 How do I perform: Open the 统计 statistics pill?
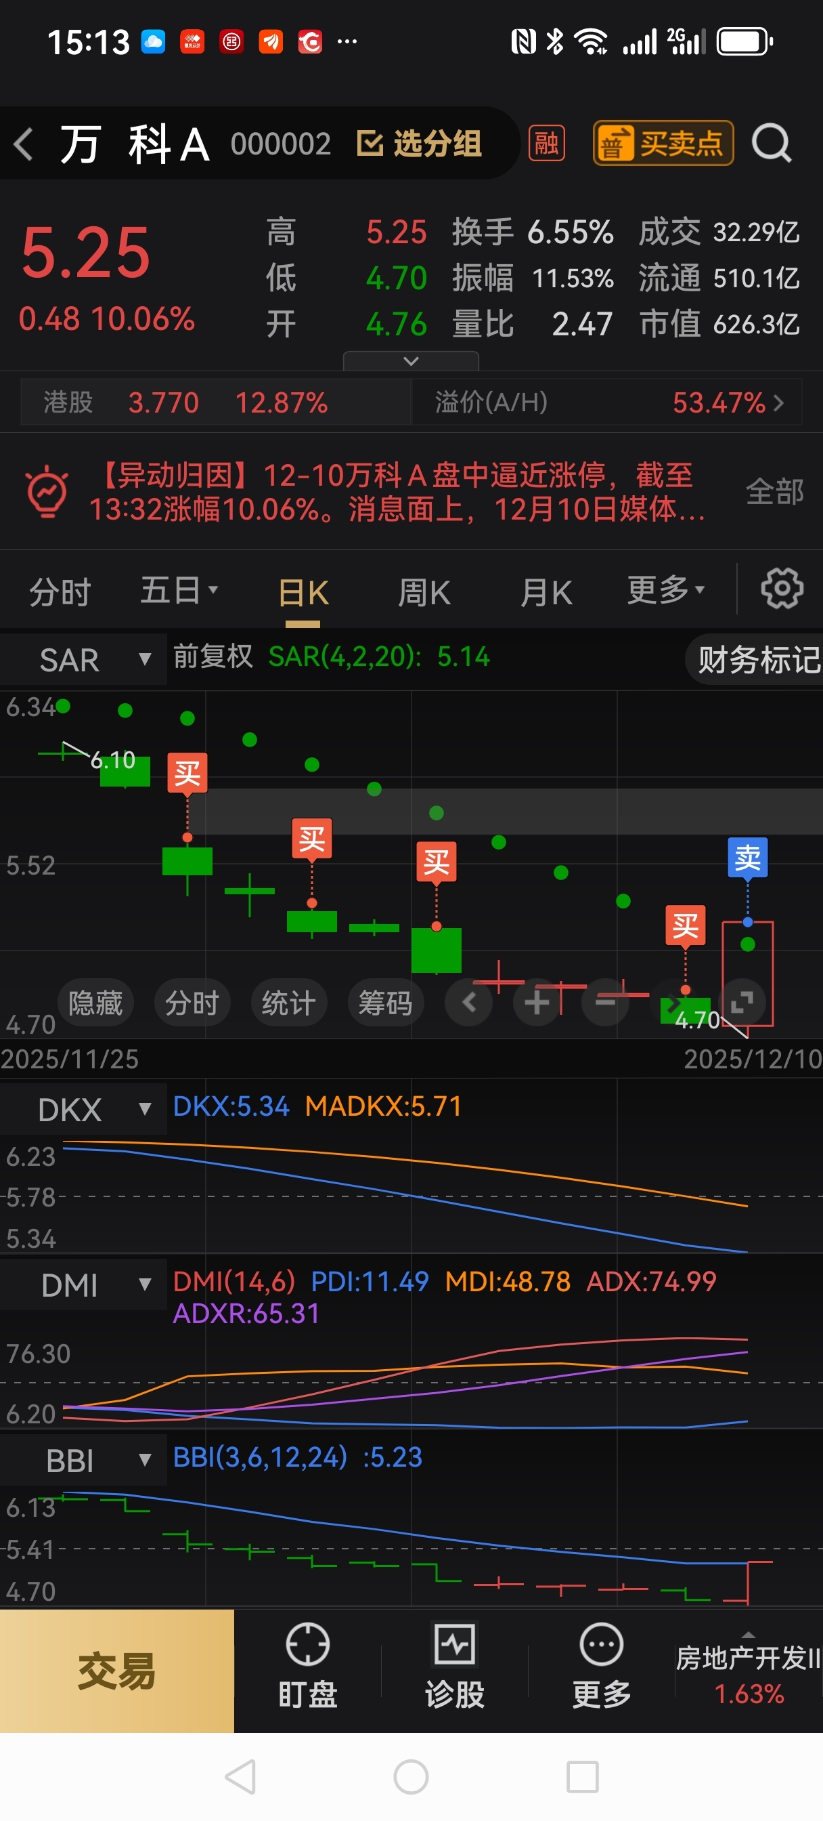(289, 1003)
